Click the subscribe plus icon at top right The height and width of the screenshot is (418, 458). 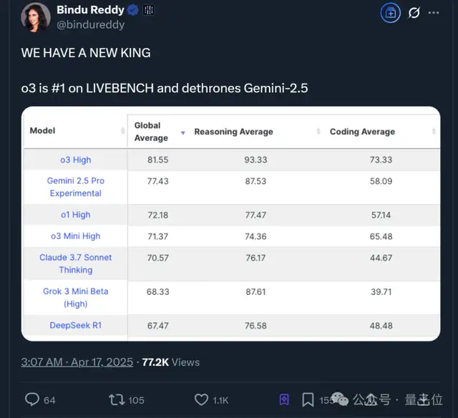[390, 12]
